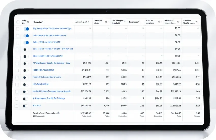The height and width of the screenshot is (140, 216).
Task: Open Campaign column dropdown caret
Action: tap(72, 22)
